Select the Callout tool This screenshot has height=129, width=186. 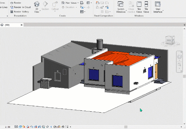coord(55,6)
